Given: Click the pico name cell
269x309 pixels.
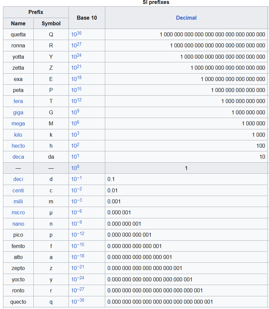Looking at the screenshot, I should pos(18,235).
